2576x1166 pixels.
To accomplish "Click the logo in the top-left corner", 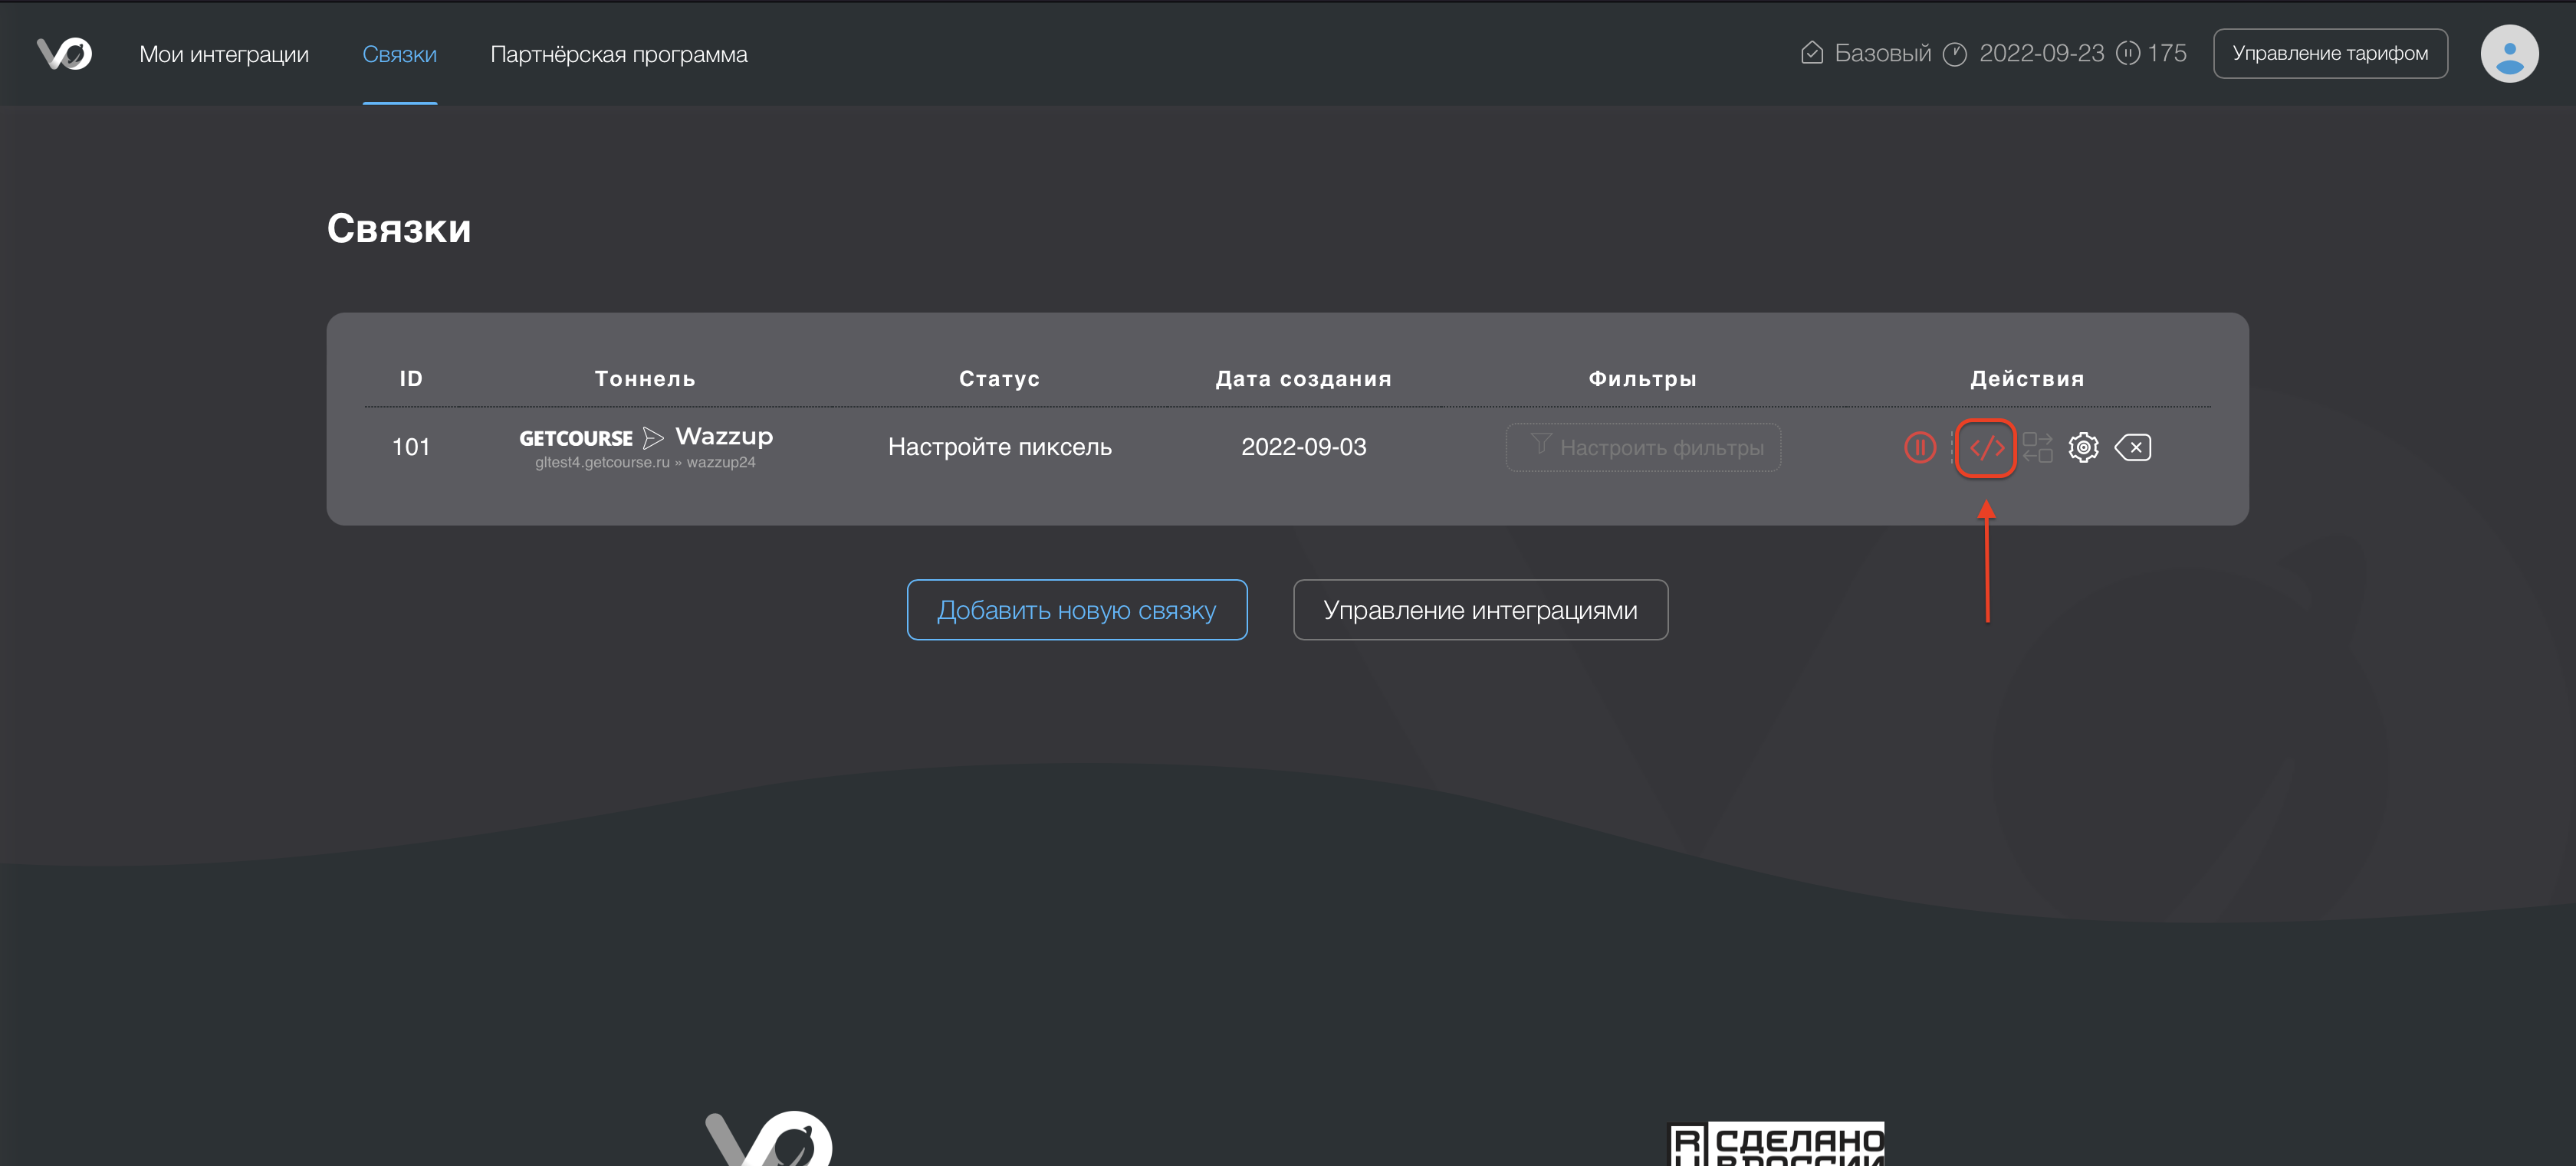I will tap(65, 54).
